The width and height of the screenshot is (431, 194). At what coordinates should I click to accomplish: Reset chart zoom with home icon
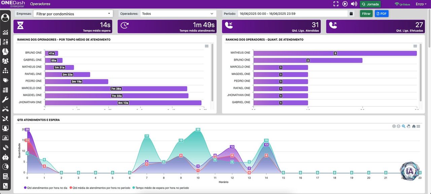414,126
